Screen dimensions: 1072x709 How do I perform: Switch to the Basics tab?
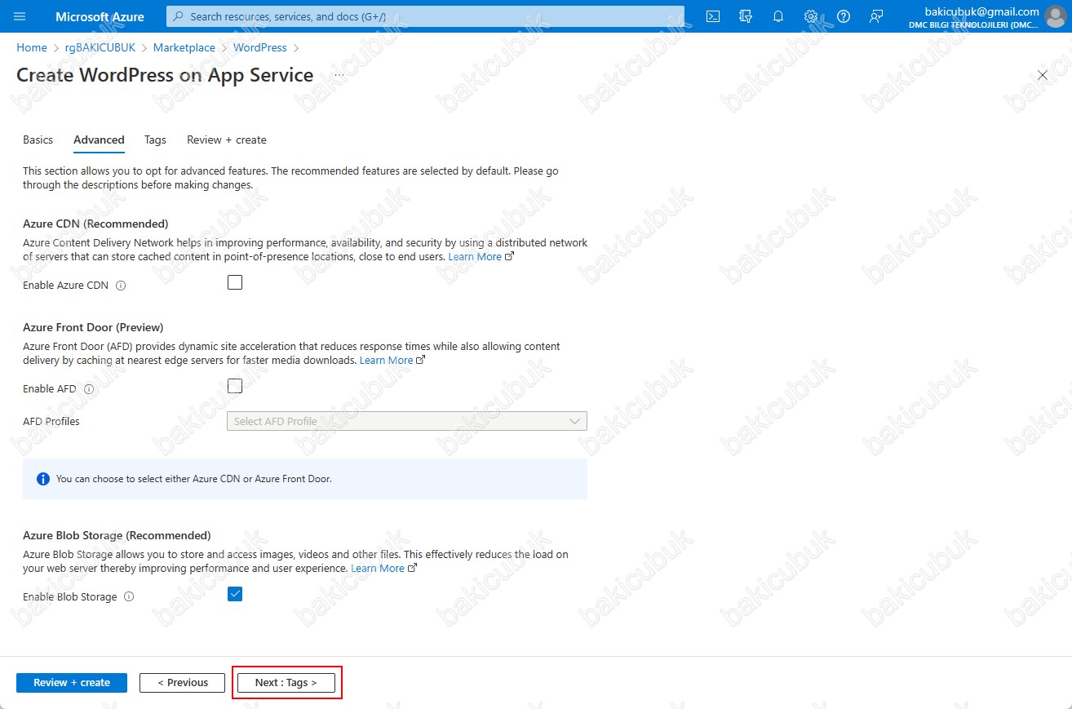pos(38,140)
